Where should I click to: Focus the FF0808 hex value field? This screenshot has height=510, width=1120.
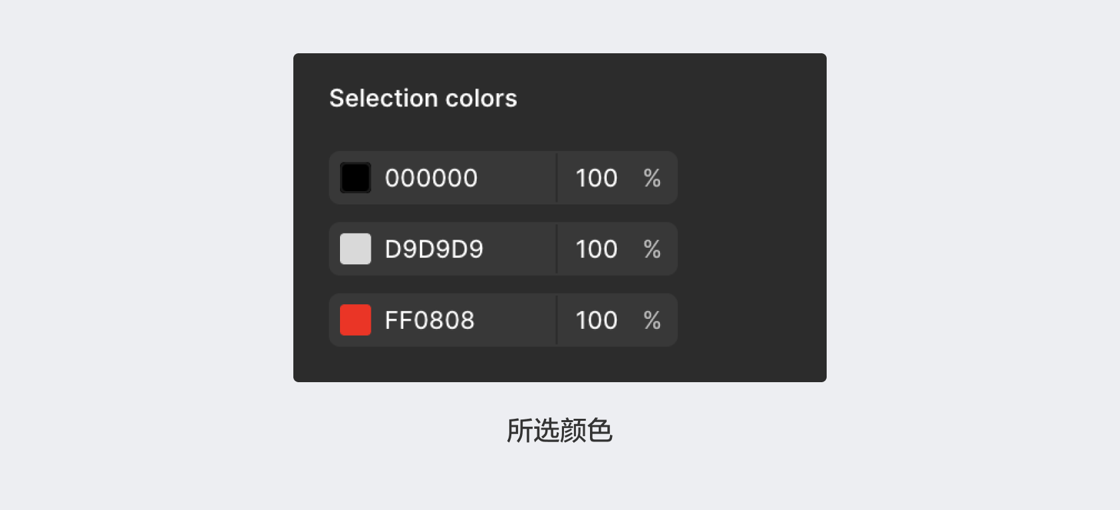429,320
